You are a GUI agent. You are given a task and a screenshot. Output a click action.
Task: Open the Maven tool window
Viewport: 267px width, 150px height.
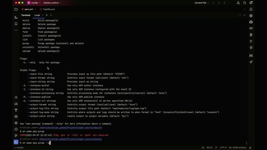point(251,28)
